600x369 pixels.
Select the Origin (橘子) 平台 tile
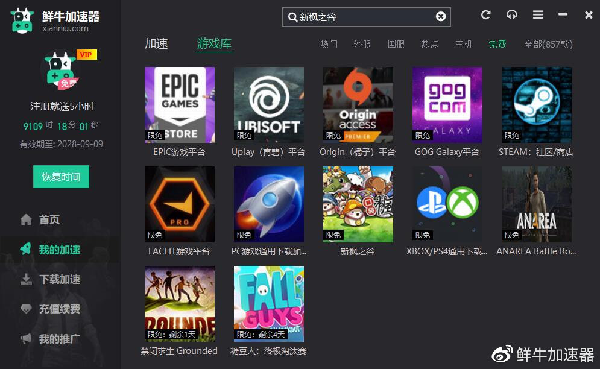(358, 105)
